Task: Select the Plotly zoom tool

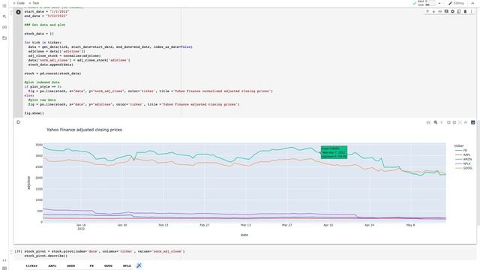Action: tap(436, 122)
